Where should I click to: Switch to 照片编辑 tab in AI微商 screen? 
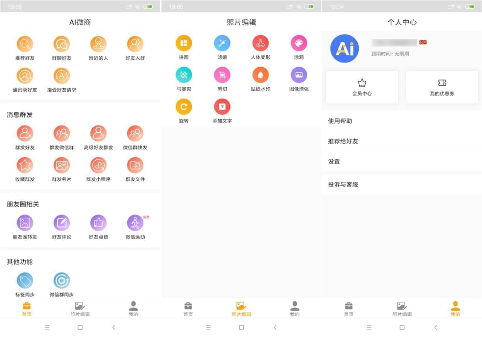(x=80, y=309)
